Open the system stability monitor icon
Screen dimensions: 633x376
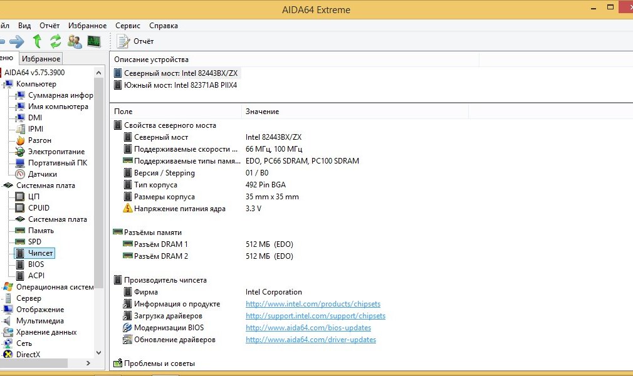tap(93, 41)
